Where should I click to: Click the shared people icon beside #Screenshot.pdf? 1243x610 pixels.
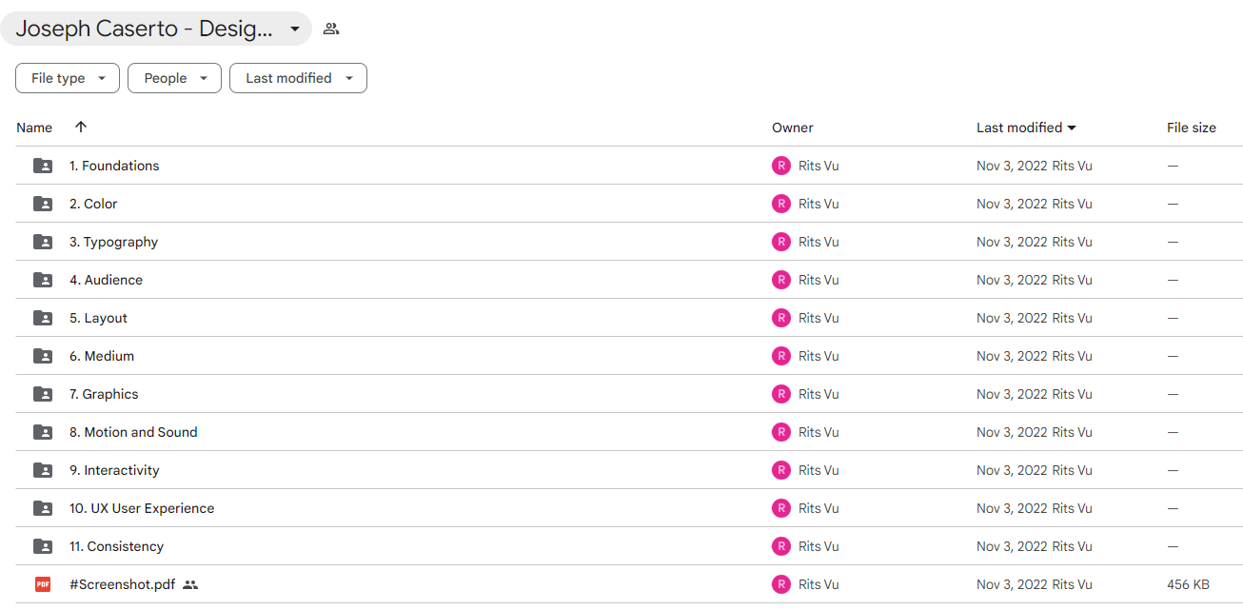tap(190, 584)
